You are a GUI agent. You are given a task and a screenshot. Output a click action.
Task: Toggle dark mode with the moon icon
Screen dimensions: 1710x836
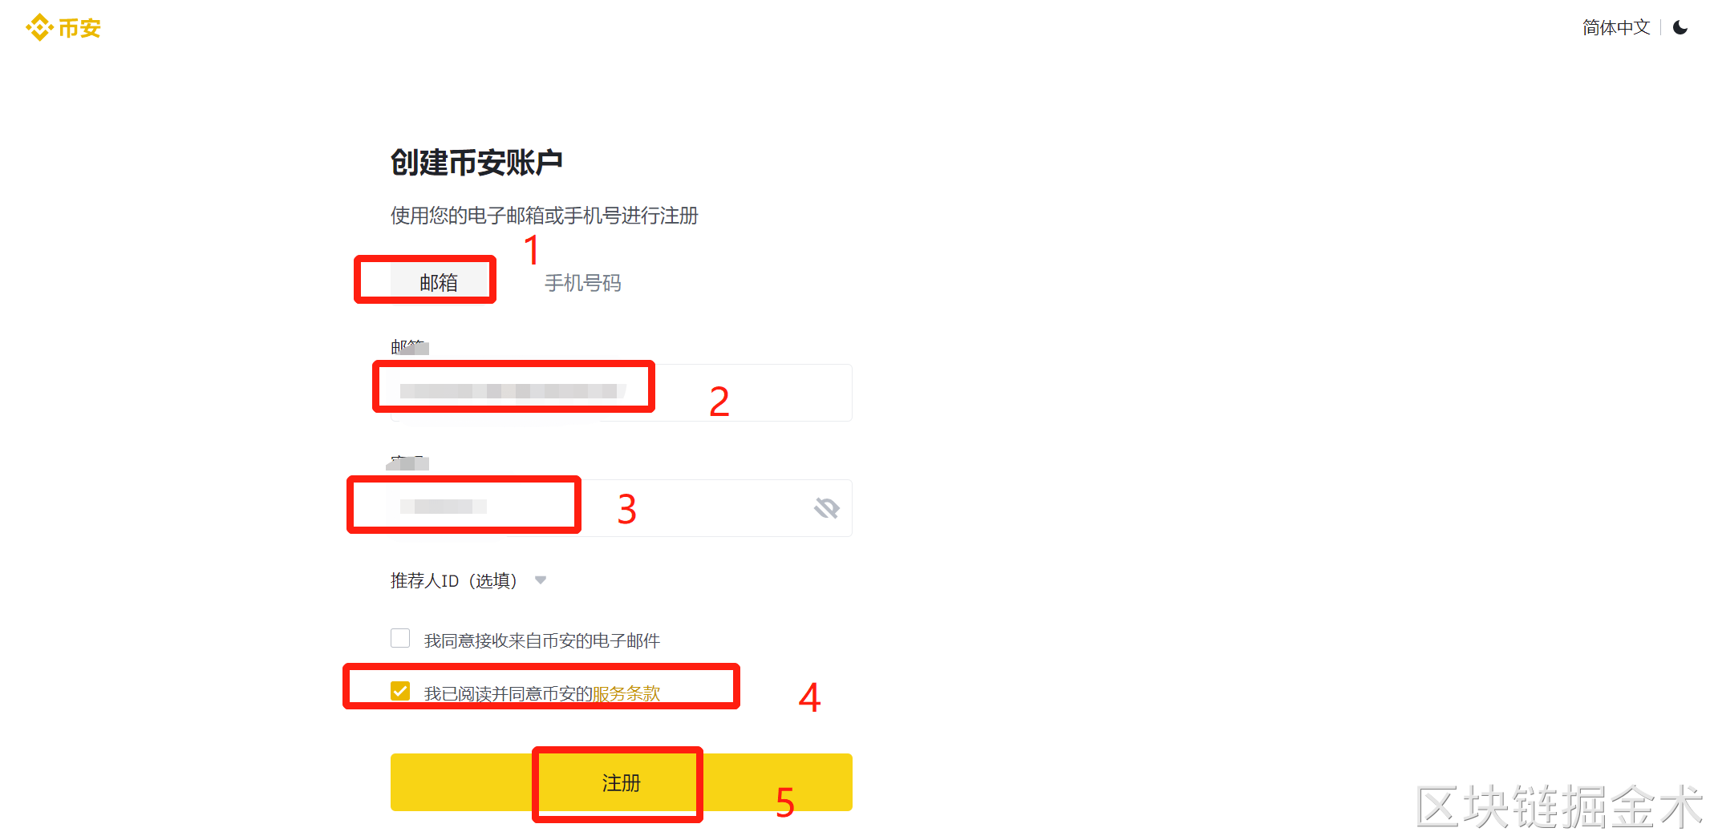point(1680,28)
